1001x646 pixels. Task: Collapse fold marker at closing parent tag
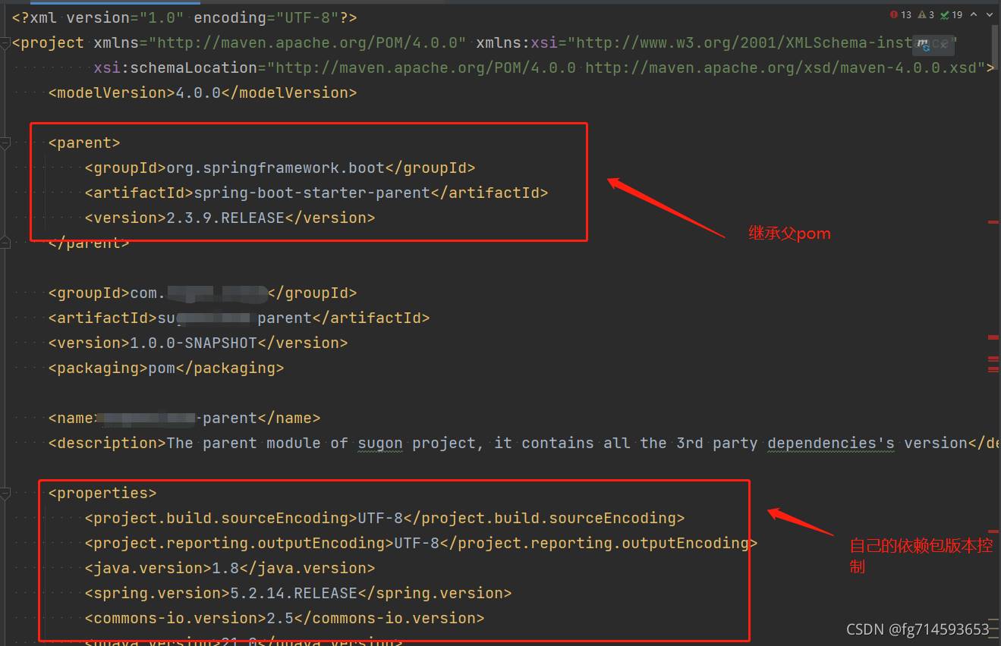point(4,243)
